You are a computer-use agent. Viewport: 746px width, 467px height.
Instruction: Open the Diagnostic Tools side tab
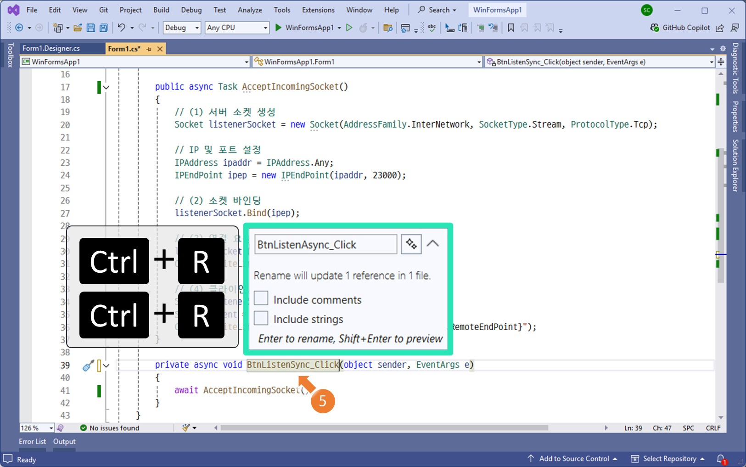point(735,68)
